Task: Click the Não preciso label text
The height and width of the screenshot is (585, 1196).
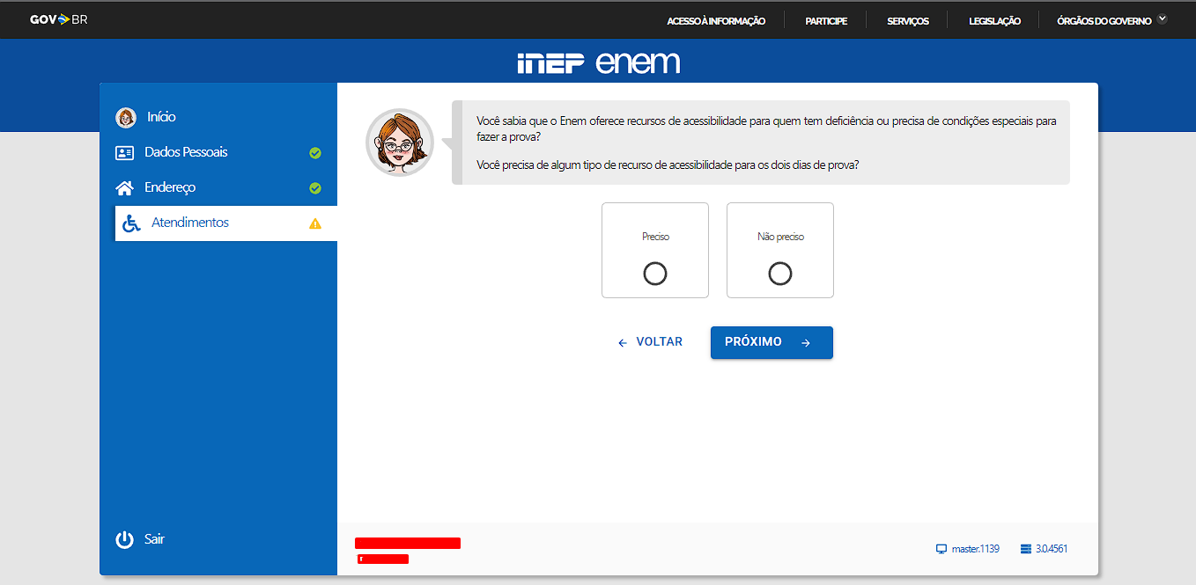Action: click(780, 237)
